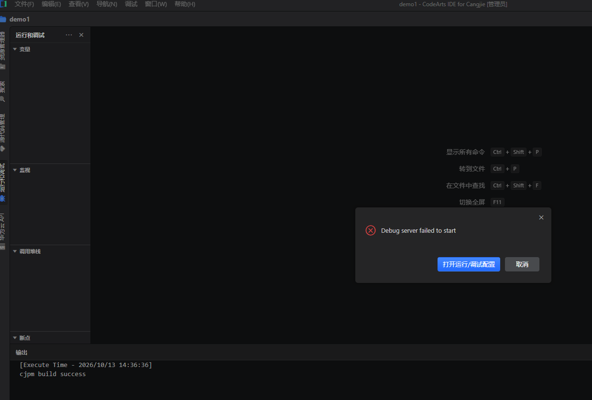Click the 显示所有命令 shortcut hint
This screenshot has width=592, height=400.
tap(466, 152)
